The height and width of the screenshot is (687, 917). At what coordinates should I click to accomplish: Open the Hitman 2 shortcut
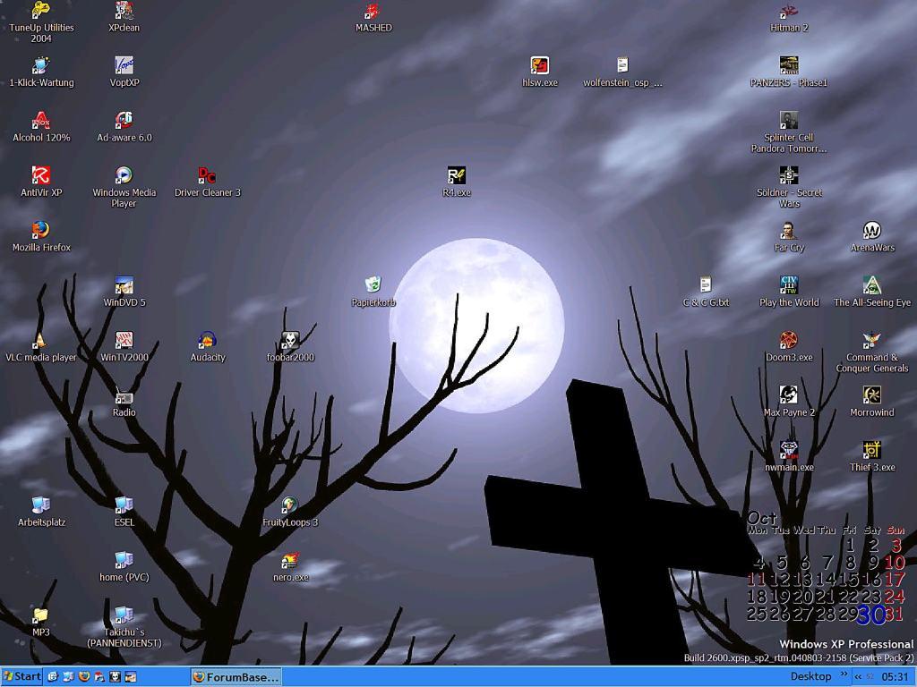coord(789,18)
